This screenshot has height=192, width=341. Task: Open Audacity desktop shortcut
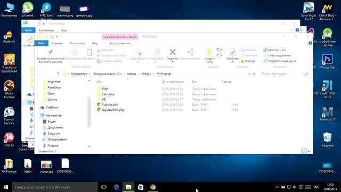9,37
